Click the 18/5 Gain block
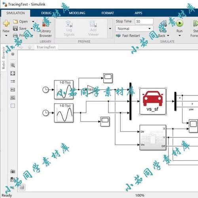Screen dimensions: 198x198 91,89
